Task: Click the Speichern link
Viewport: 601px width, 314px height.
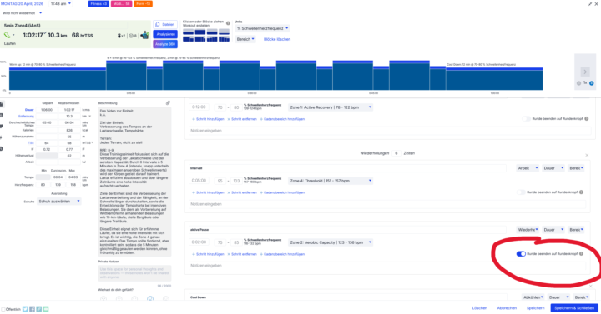Action: tap(535, 308)
